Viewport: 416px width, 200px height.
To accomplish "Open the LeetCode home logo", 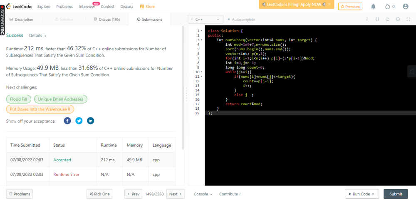I will [19, 6].
